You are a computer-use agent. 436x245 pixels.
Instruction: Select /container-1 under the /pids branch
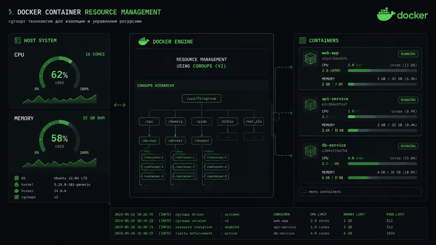point(217,158)
